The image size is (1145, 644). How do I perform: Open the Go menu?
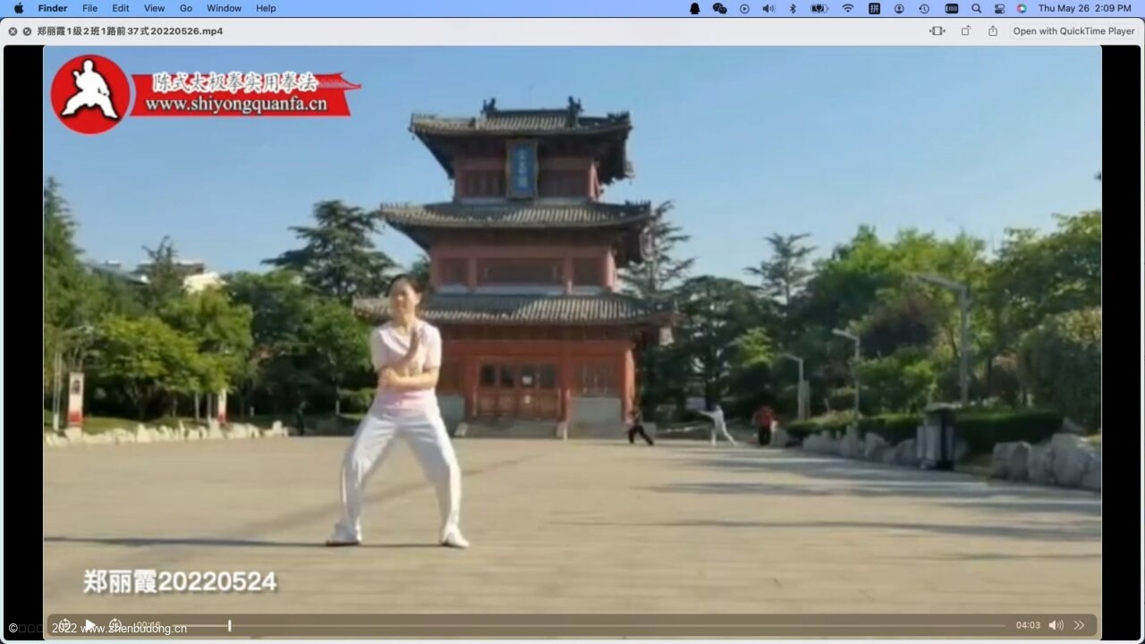pyautogui.click(x=186, y=8)
